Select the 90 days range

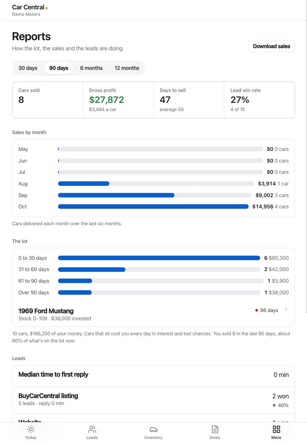tap(59, 68)
